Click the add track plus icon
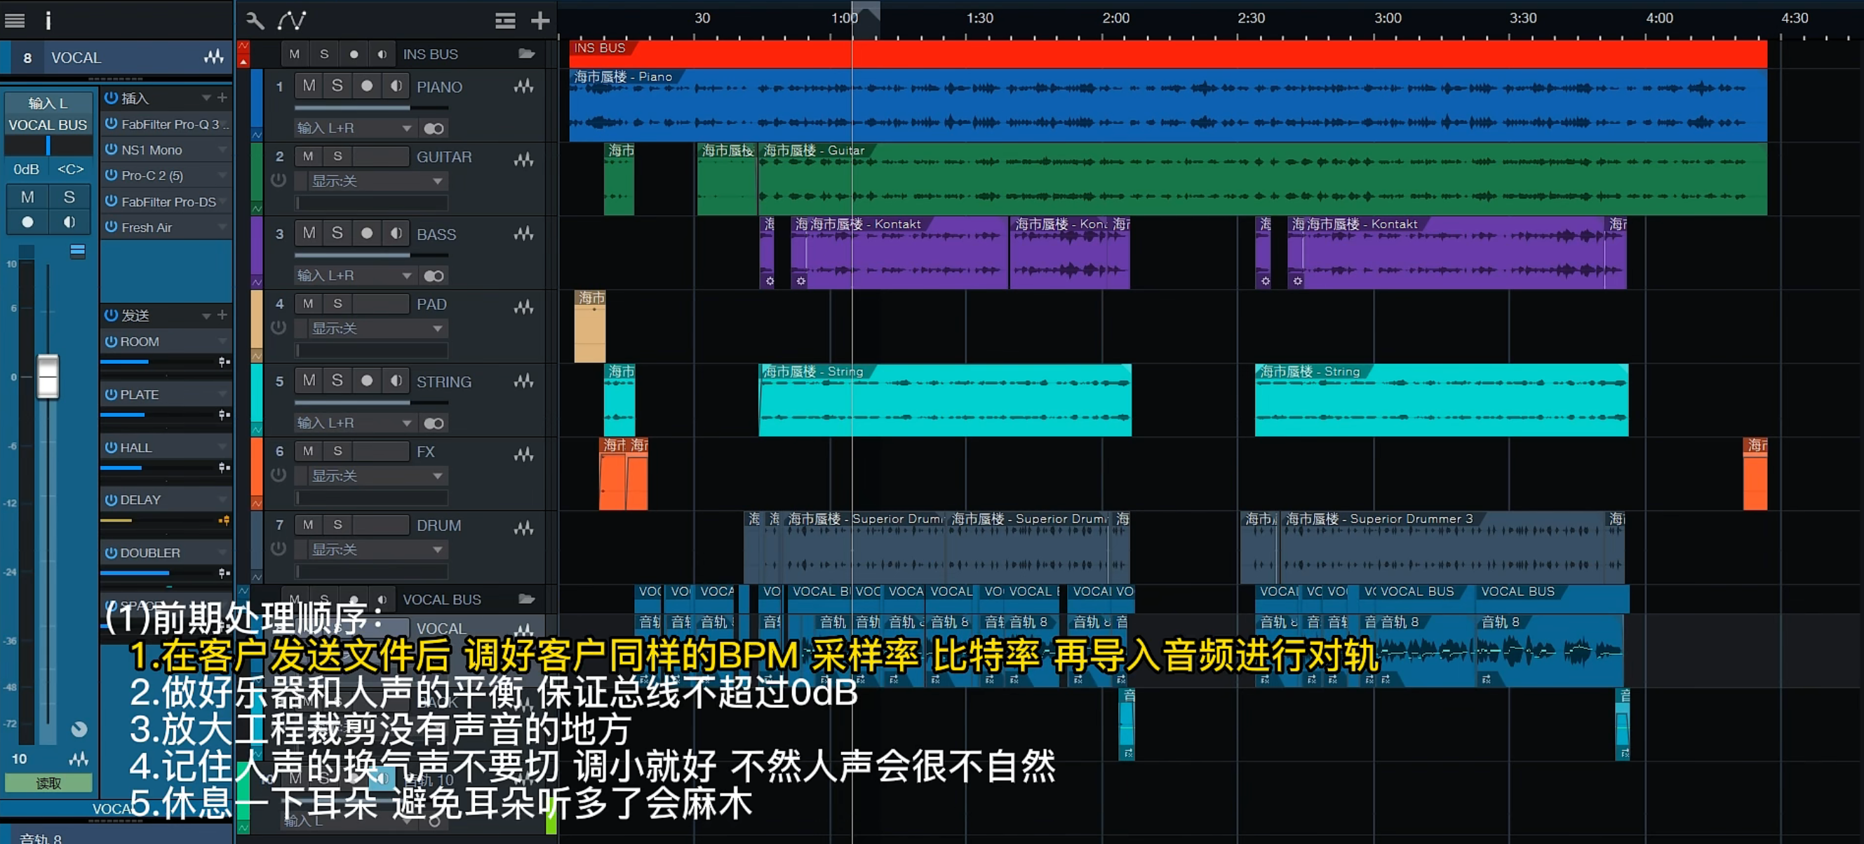This screenshot has height=844, width=1864. coord(539,20)
